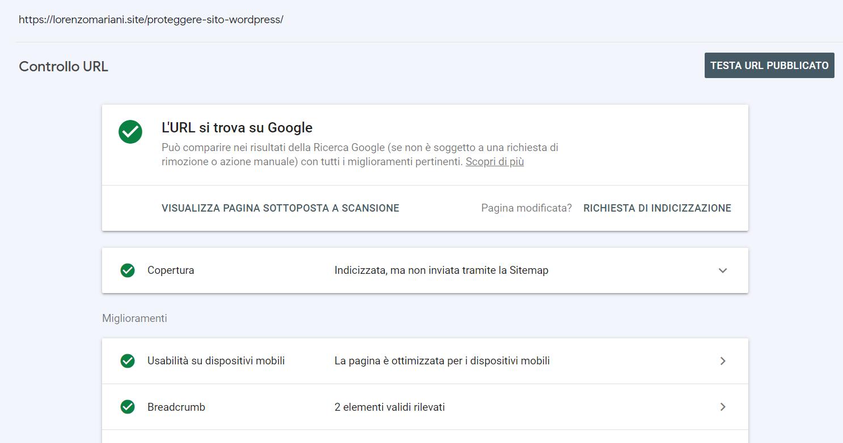Open details for Usabilità su dispositivi mobili
843x443 pixels.
723,361
